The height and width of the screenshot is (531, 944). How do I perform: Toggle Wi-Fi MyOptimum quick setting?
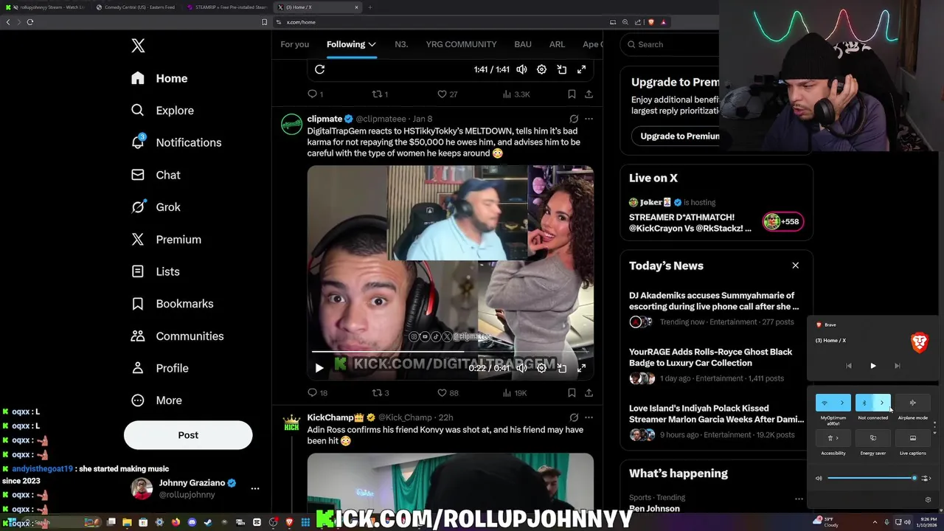[x=825, y=403]
